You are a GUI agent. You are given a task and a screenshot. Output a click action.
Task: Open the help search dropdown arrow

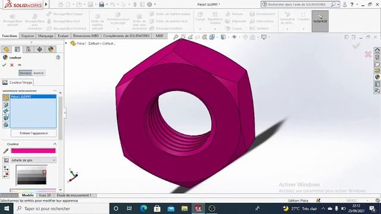point(338,4)
